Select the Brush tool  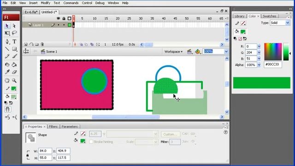coord(14,56)
